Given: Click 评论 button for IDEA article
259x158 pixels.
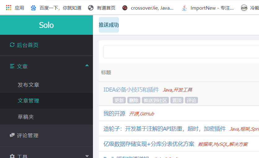Looking at the screenshot, I should coord(191,100).
